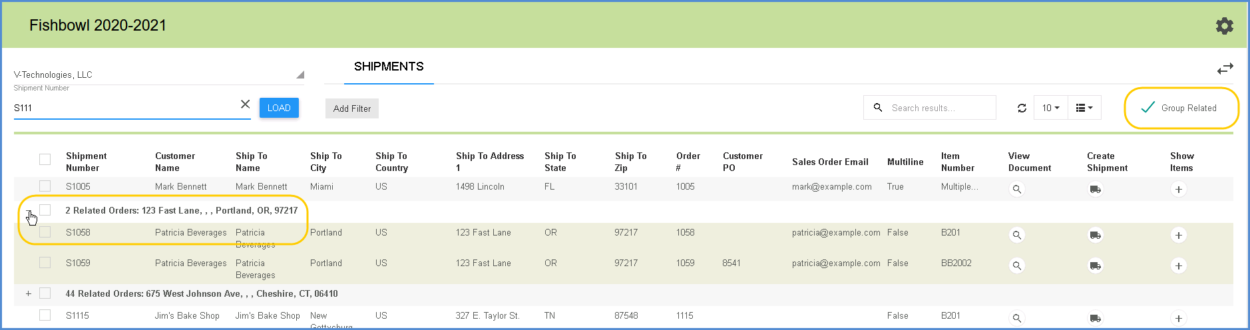Click the swap arrows icon

[x=1225, y=69]
